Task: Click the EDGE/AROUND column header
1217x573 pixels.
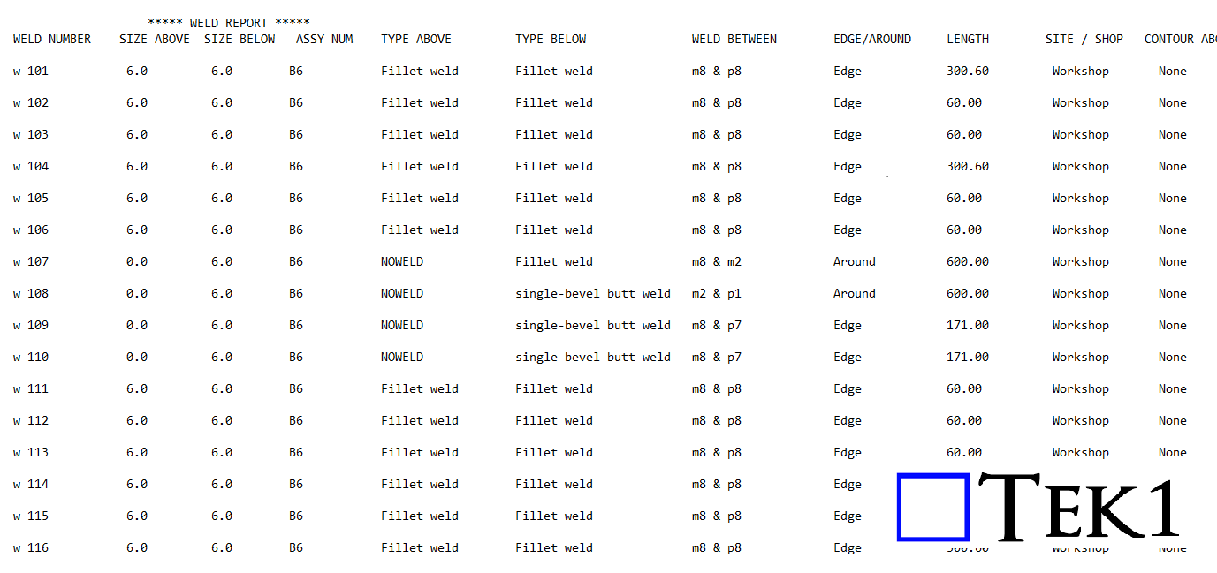Action: 872,39
